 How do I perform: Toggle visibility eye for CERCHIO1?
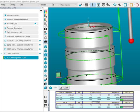(x=40, y=45)
